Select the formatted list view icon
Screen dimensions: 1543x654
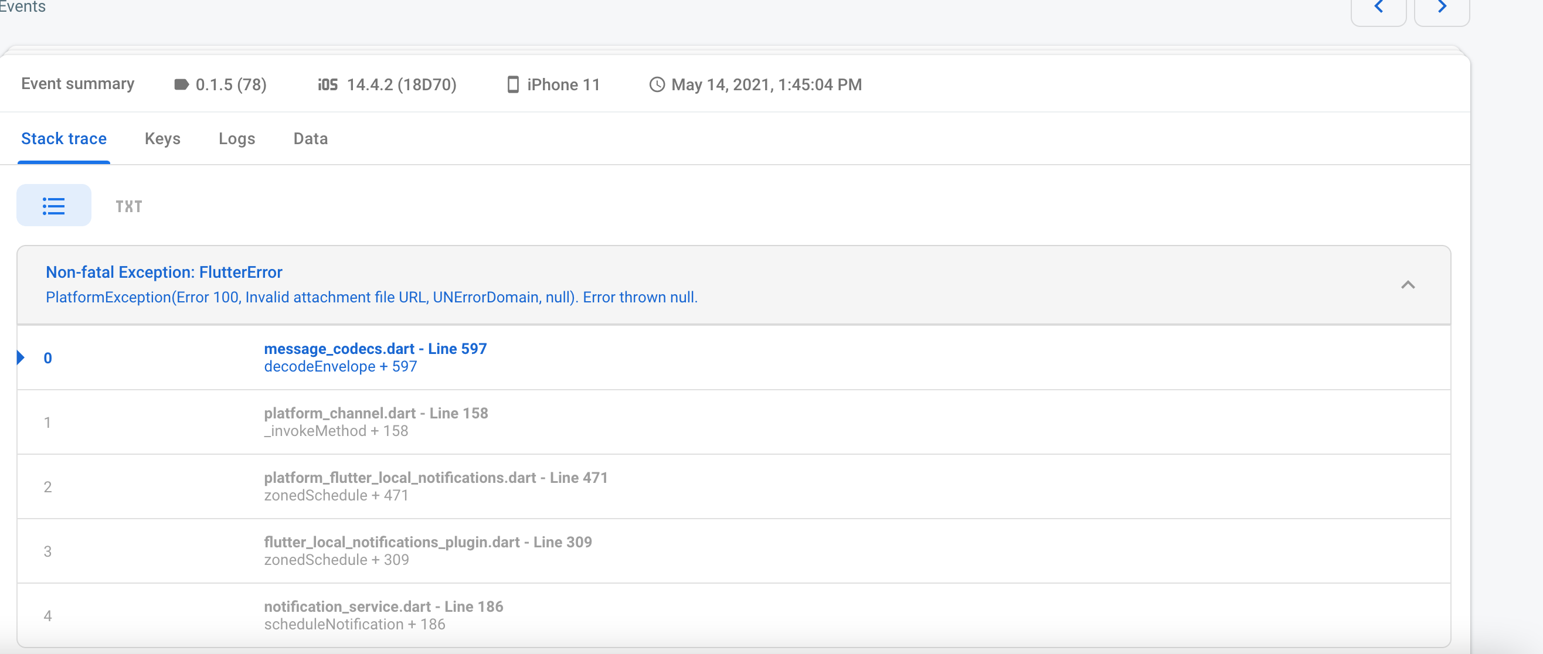pyautogui.click(x=53, y=205)
